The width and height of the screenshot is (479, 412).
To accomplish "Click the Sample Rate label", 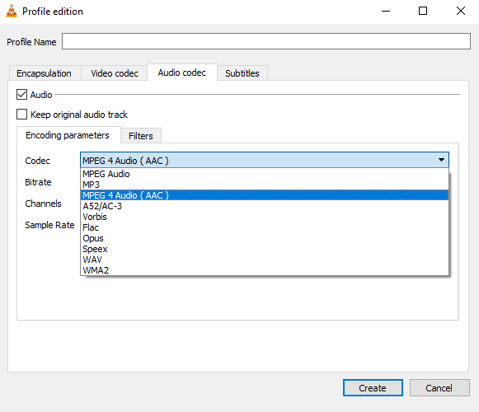I will [49, 225].
